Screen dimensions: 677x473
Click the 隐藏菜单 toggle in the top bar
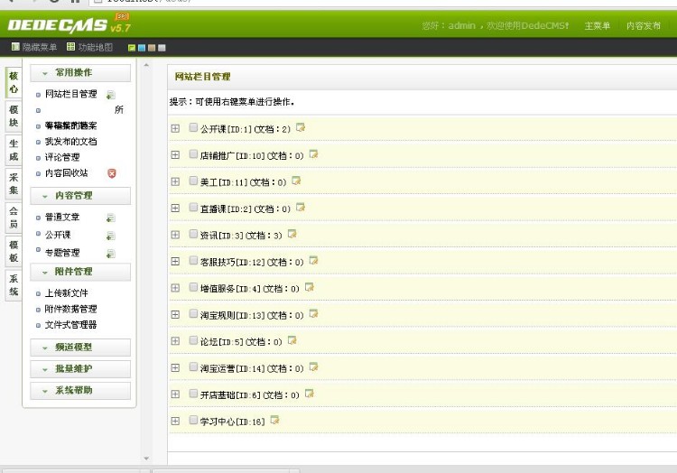point(34,47)
